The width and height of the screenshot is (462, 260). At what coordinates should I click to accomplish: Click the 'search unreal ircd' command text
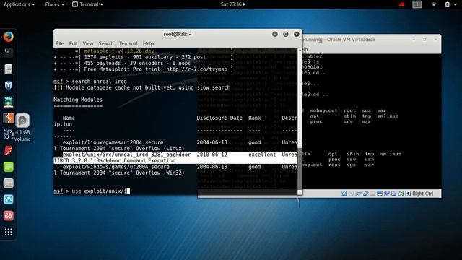coord(100,82)
